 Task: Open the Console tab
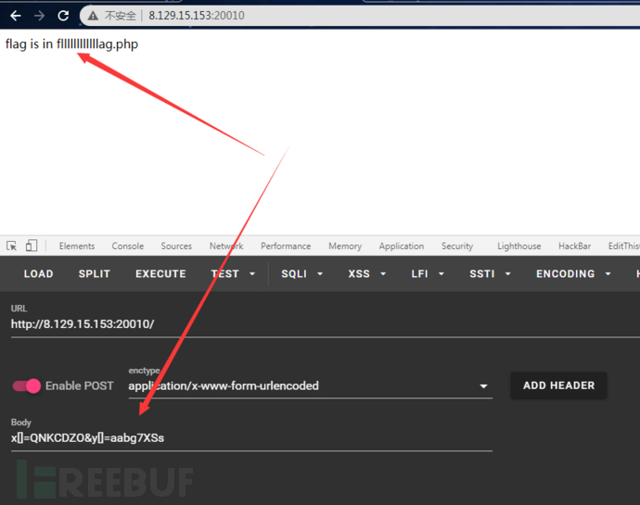tap(128, 246)
